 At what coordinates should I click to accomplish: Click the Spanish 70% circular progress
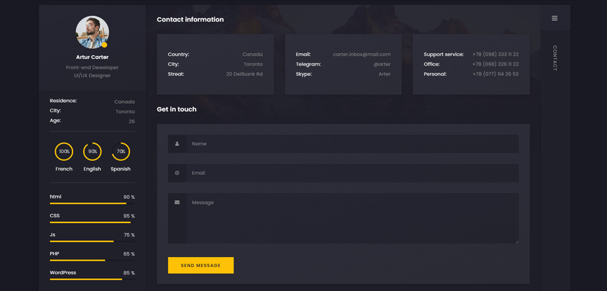coord(121,151)
